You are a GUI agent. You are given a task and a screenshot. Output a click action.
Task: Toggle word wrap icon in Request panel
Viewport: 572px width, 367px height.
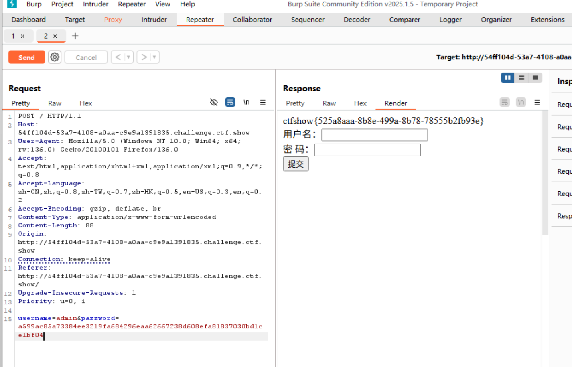tap(230, 102)
